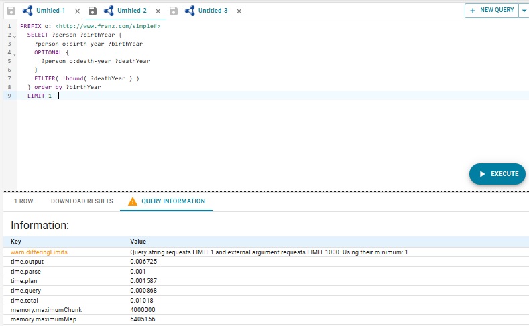Close the Untitled-3 query tab

click(239, 11)
